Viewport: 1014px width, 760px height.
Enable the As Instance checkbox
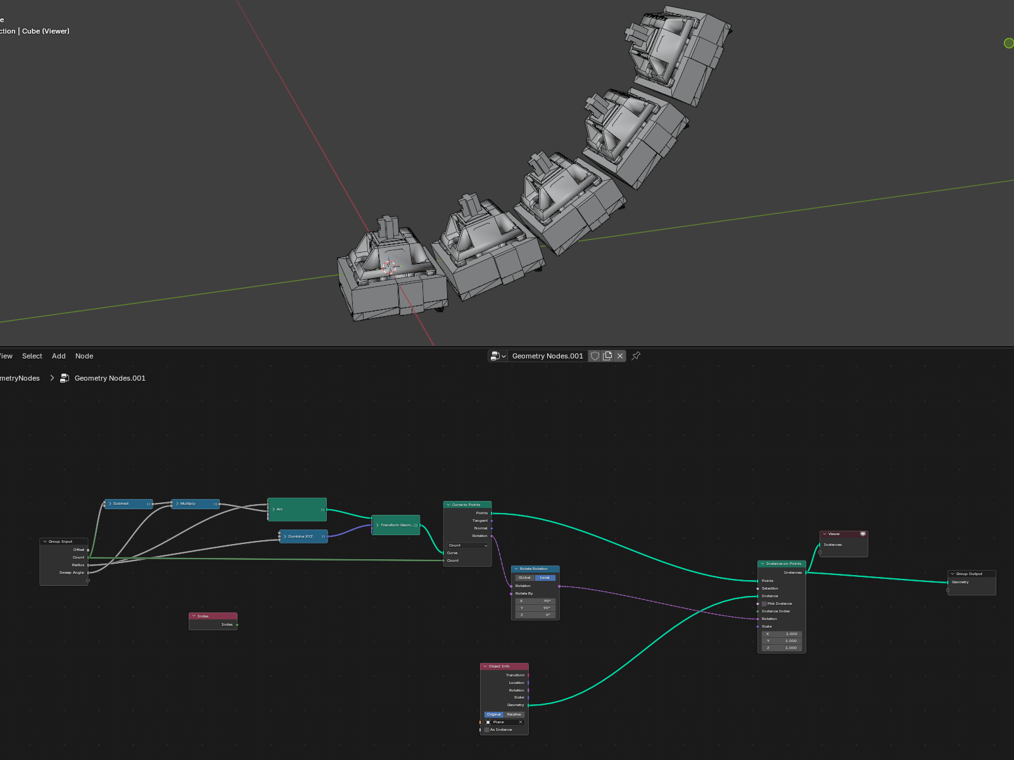pos(486,730)
